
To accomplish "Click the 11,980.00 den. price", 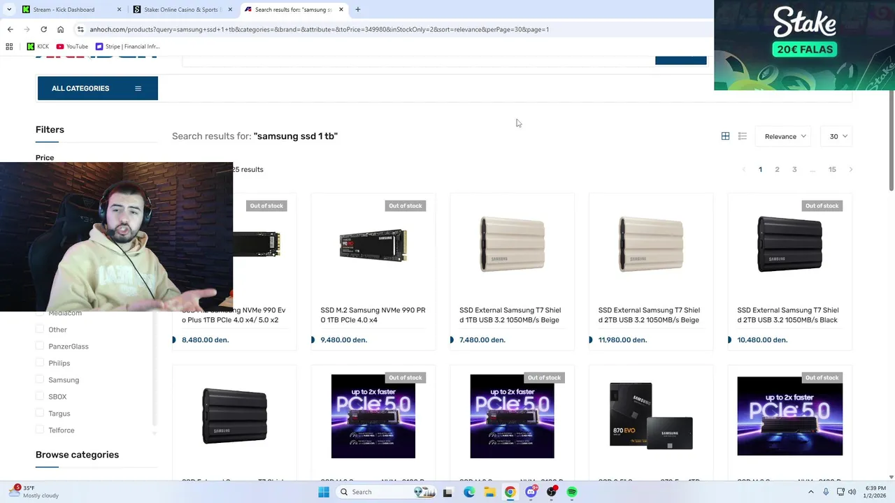I will tap(622, 340).
